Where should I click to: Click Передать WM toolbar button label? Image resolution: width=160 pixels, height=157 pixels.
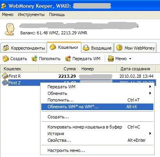coord(86,59)
